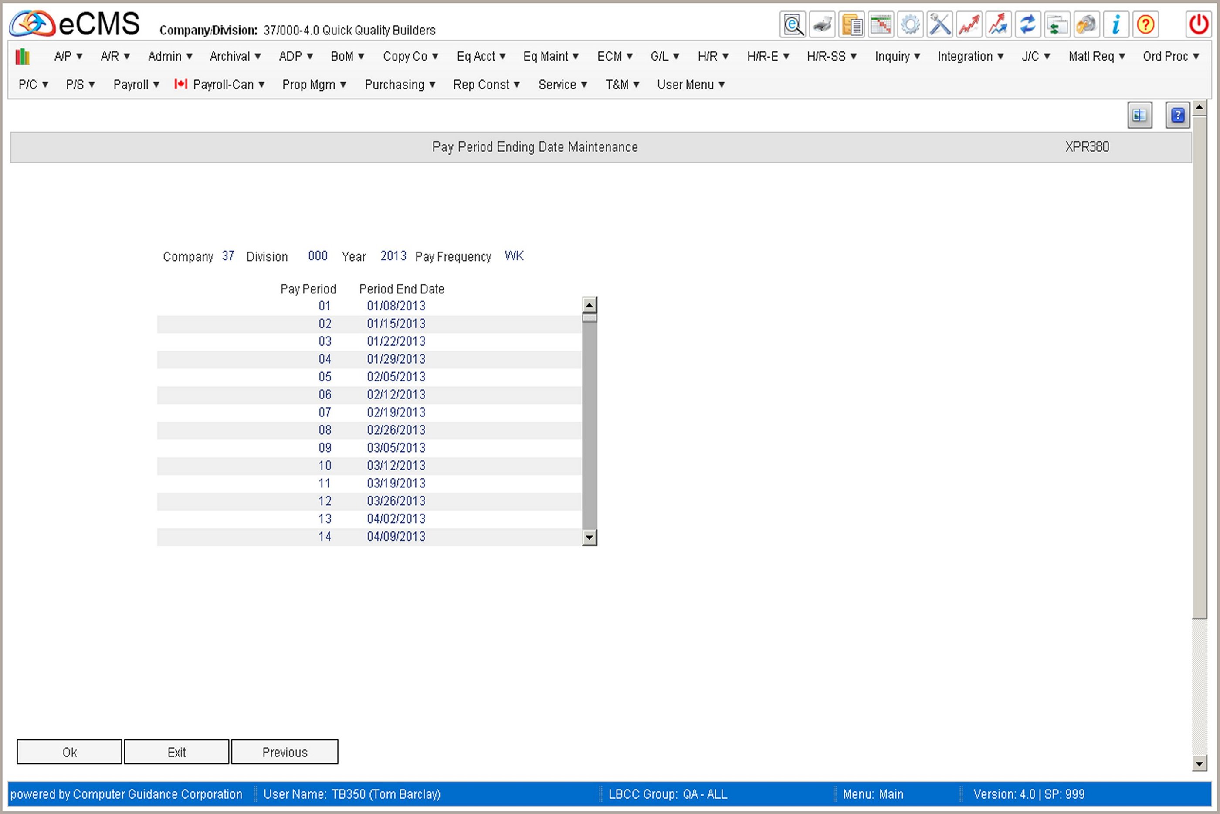
Task: Expand the Payroll dropdown menu
Action: [x=136, y=85]
